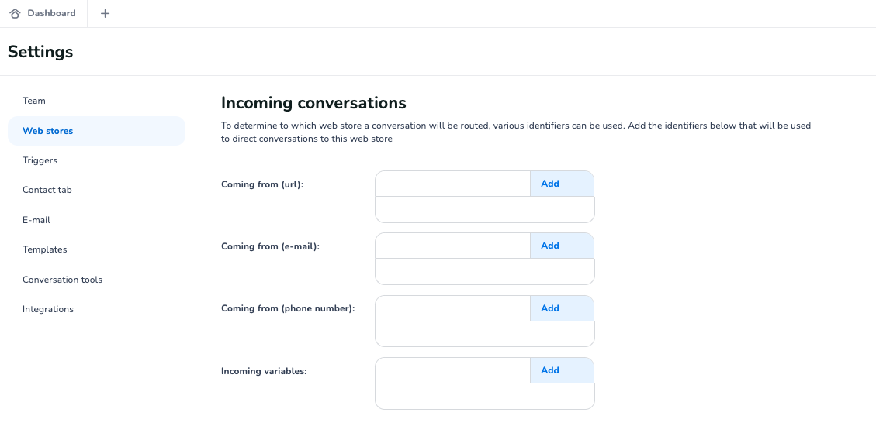
Task: Select Conversation tools in sidebar
Action: (62, 279)
